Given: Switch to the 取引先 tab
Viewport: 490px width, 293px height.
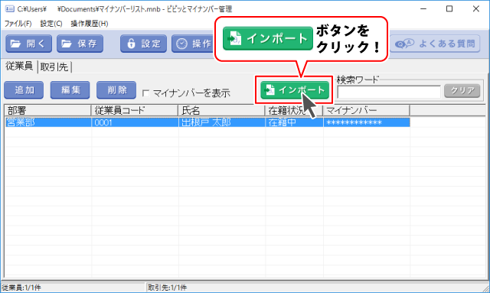Looking at the screenshot, I should (x=54, y=67).
